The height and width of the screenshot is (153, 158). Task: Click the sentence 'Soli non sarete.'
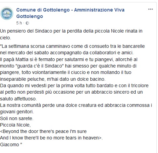[17, 118]
